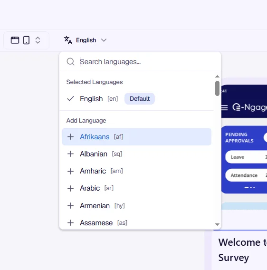Open device size up-down chevron selector

tap(38, 40)
